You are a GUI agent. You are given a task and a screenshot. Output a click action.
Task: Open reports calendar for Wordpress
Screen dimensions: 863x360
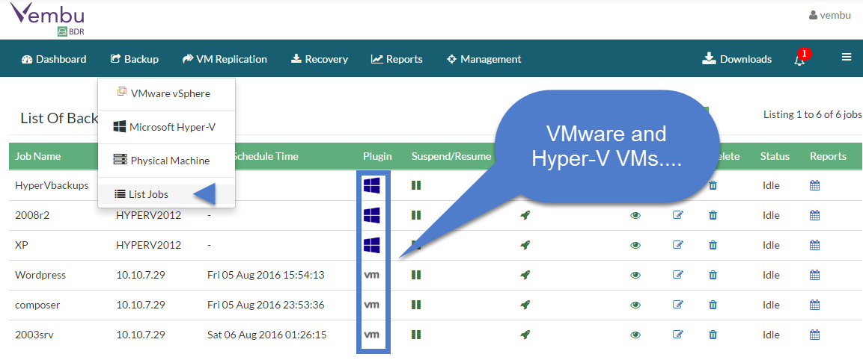815,274
